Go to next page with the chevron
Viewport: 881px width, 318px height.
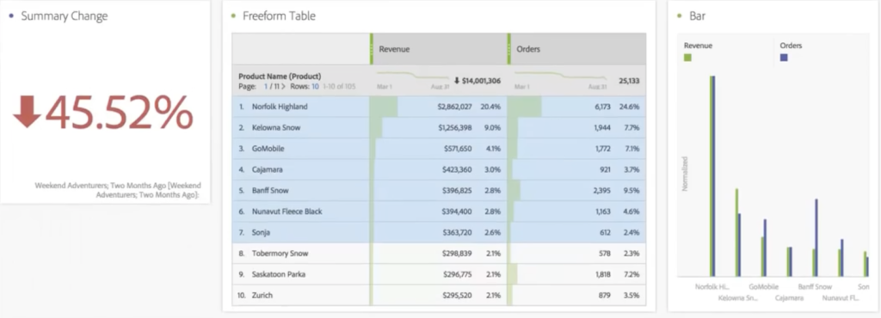coord(284,86)
